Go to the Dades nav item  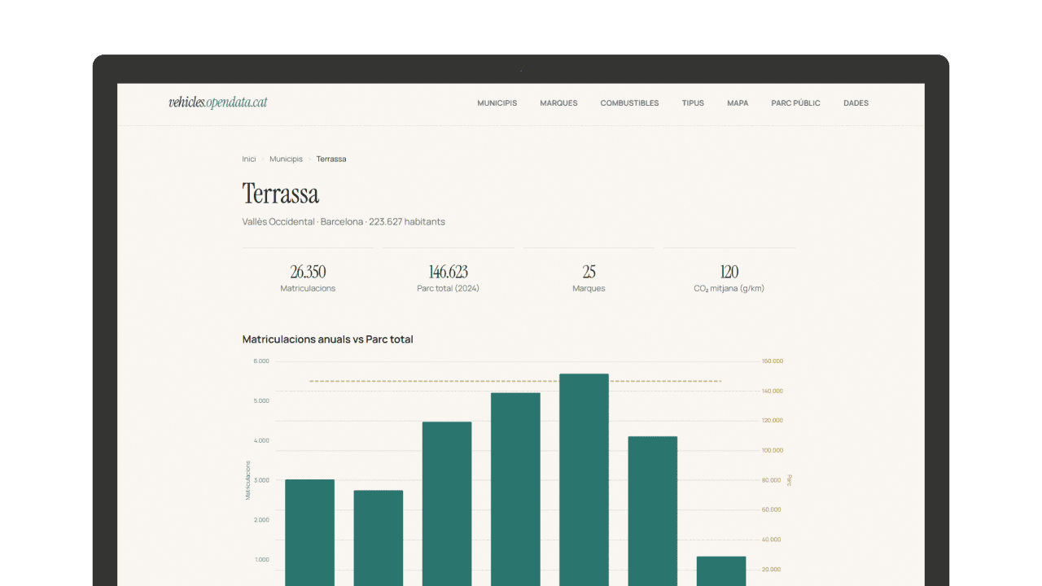856,103
